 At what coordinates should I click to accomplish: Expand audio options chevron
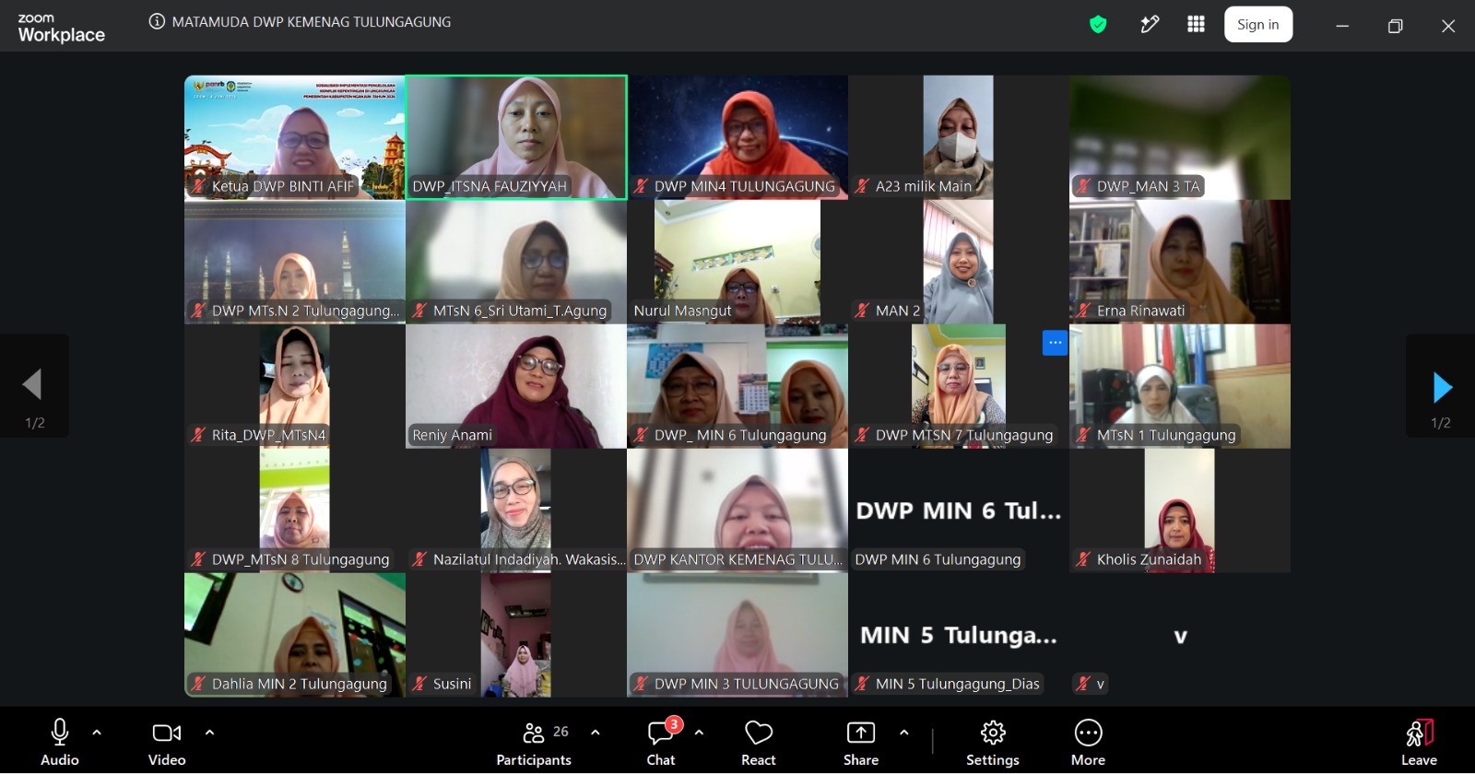97,733
